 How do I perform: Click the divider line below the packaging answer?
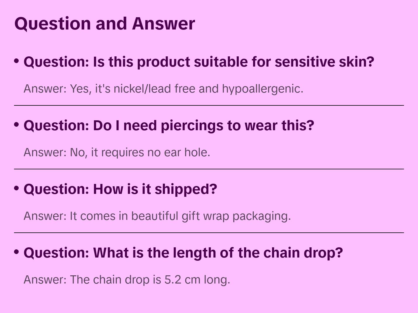(209, 233)
